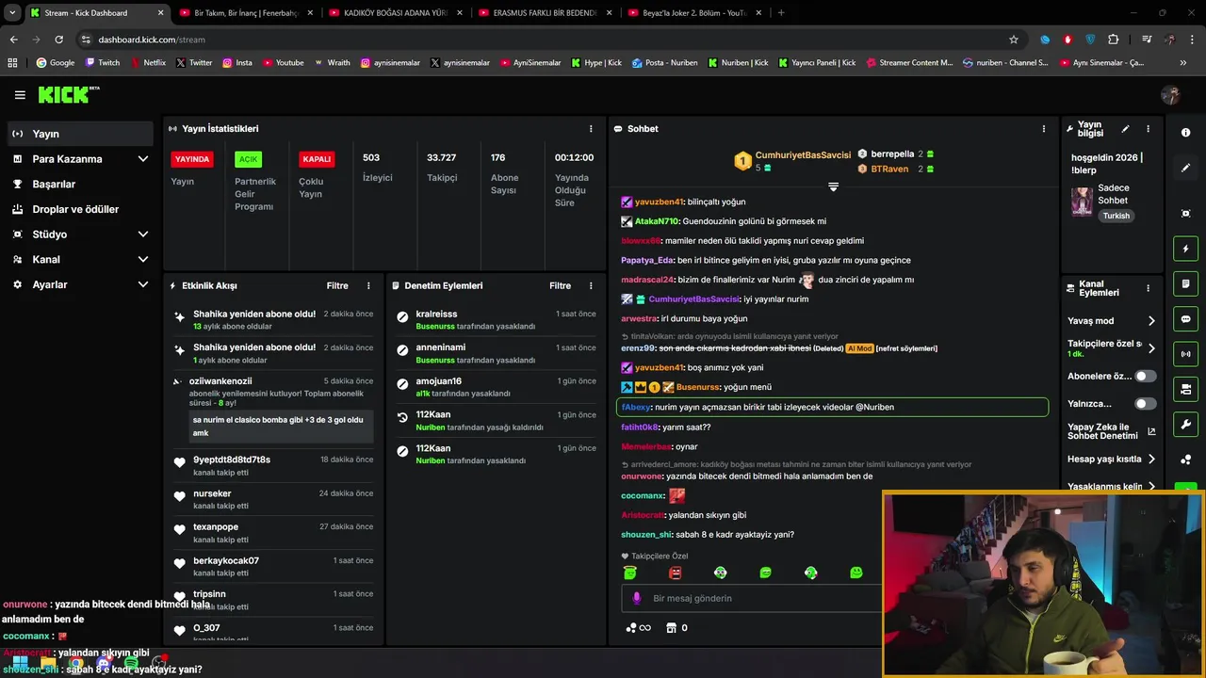Collapse chat leaderboard arrow under gifters
Viewport: 1206px width, 678px height.
[x=833, y=187]
